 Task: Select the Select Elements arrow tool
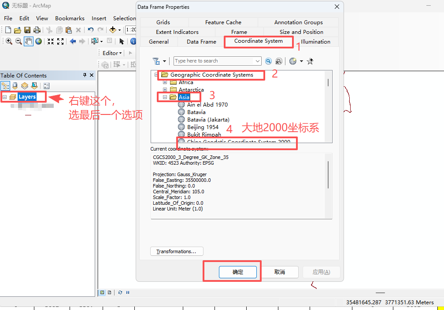122,41
